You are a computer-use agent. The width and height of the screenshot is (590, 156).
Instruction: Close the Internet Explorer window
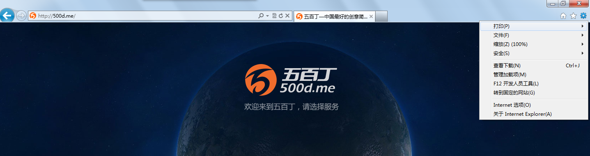tap(579, 3)
